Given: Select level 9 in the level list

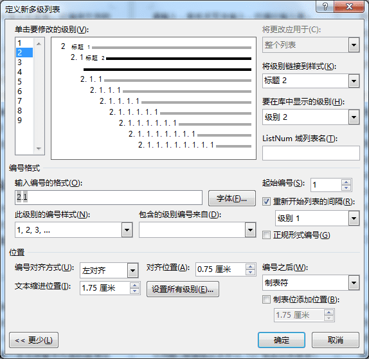Looking at the screenshot, I should click(24, 121).
